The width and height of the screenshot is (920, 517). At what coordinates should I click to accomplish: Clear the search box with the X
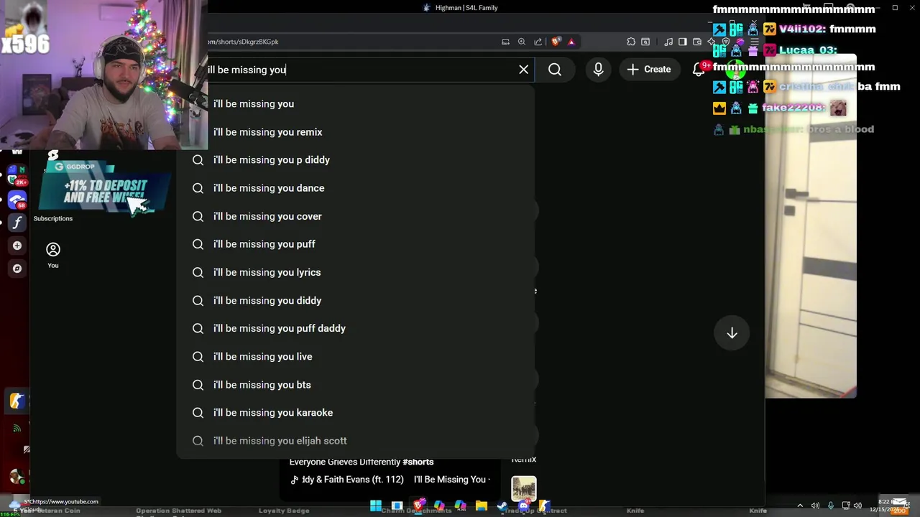tap(523, 70)
